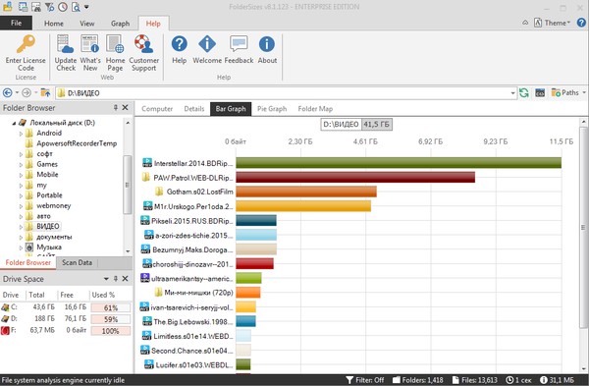Image resolution: width=589 pixels, height=386 pixels.
Task: Open the Back button history dropdown
Action: 17,92
